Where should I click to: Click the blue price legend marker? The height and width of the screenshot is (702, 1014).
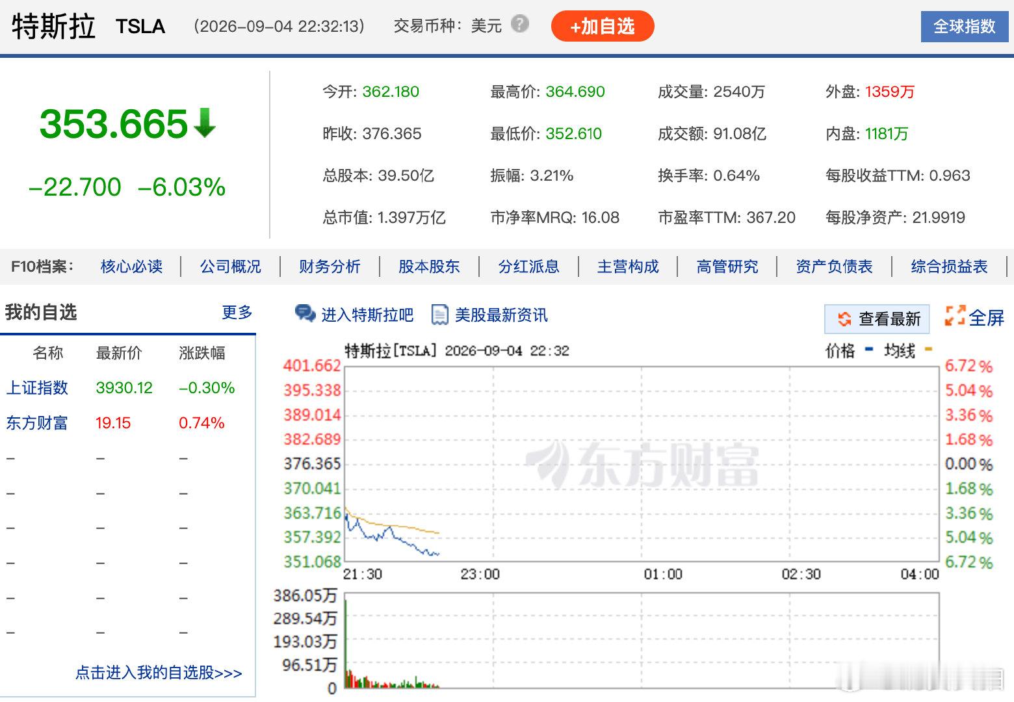click(868, 350)
